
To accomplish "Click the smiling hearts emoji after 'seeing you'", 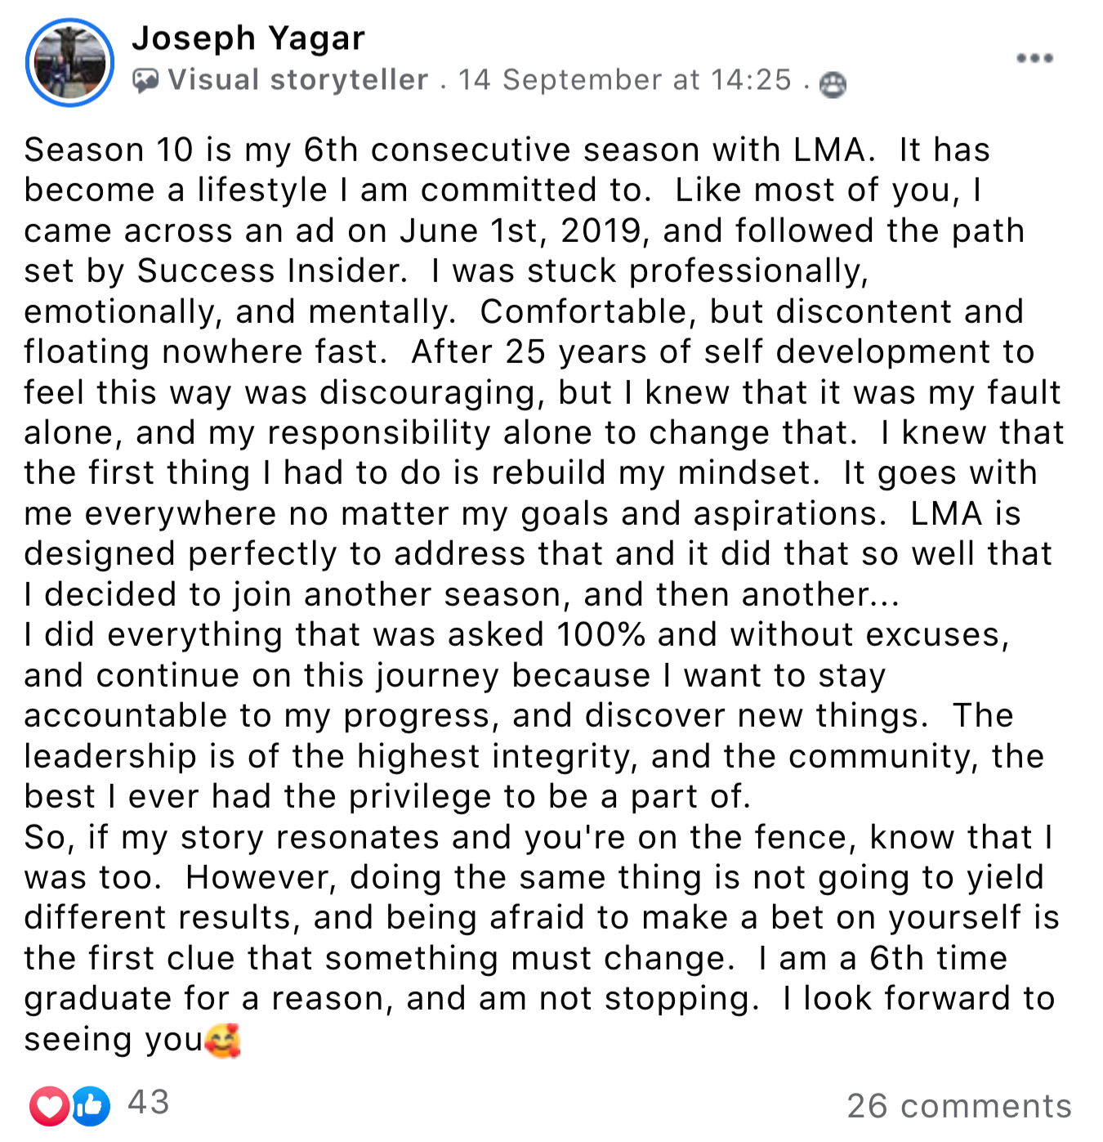I will (x=223, y=1041).
